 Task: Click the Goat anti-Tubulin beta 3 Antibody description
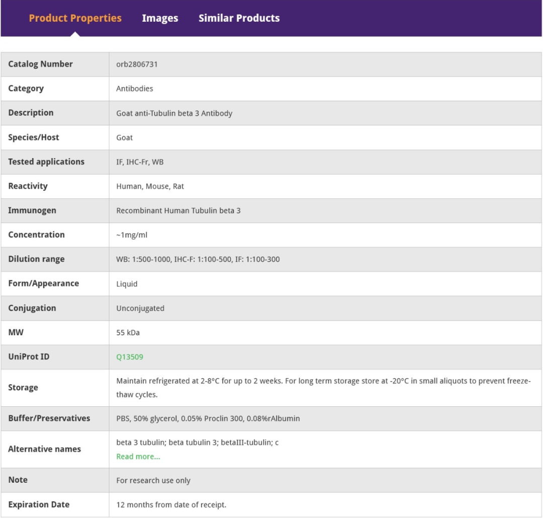pyautogui.click(x=174, y=113)
